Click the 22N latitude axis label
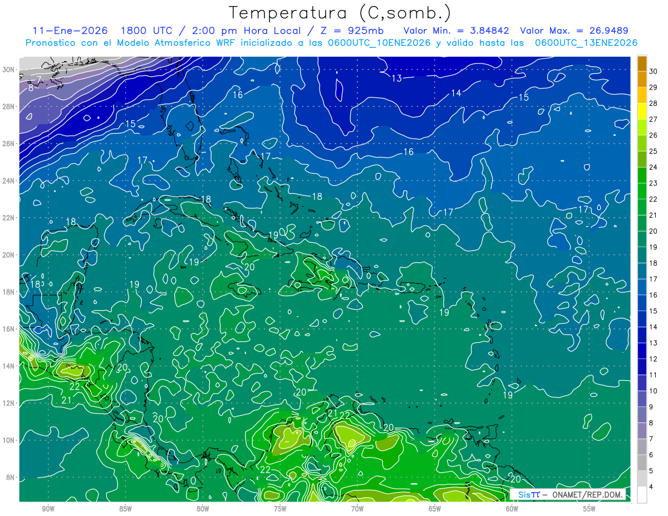 tap(9, 218)
